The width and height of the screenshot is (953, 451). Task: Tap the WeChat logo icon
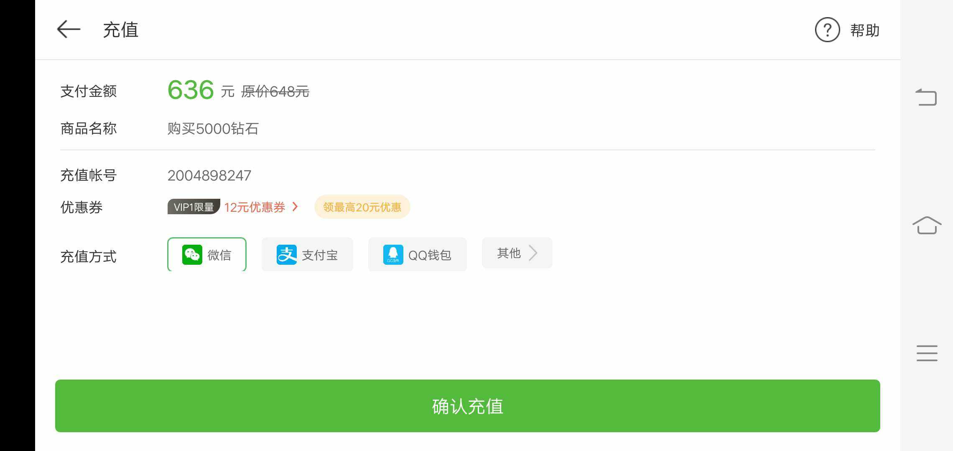pos(192,255)
